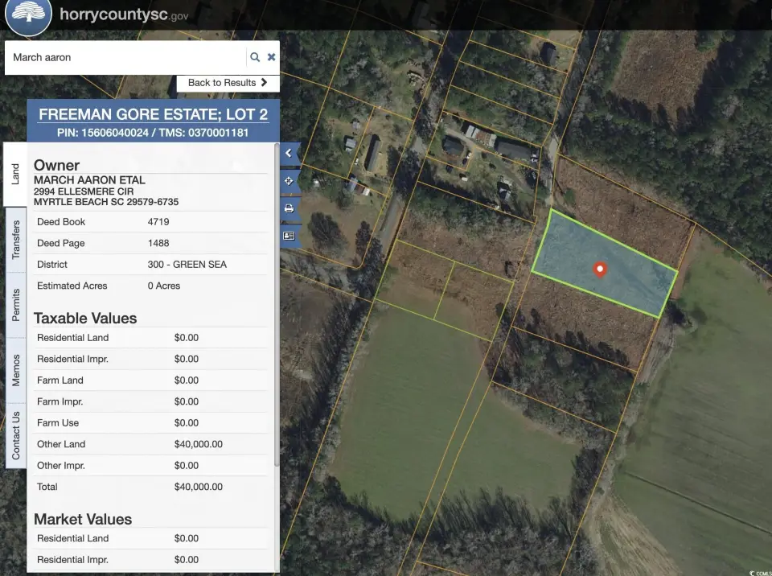The image size is (772, 576).
Task: Open the property card icon
Action: point(289,236)
